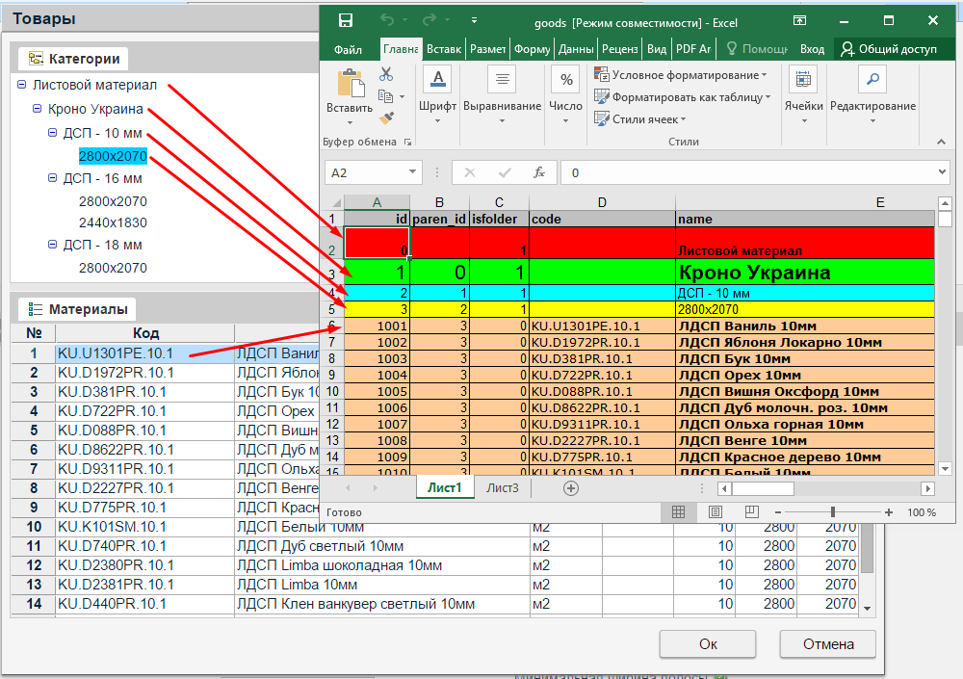Save the workbook using the floppy disk icon

(345, 20)
